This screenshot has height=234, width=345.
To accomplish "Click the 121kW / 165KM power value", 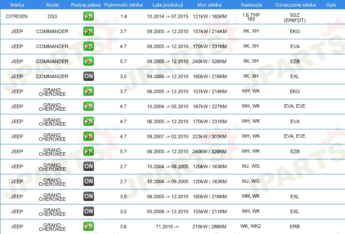I will click(x=210, y=16).
